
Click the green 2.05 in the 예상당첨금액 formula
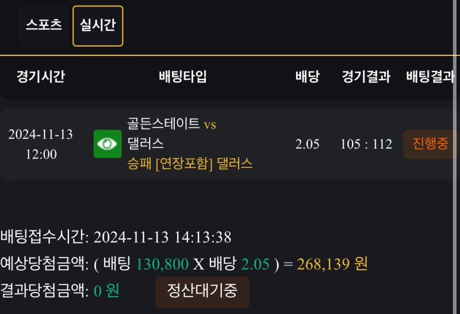(255, 264)
